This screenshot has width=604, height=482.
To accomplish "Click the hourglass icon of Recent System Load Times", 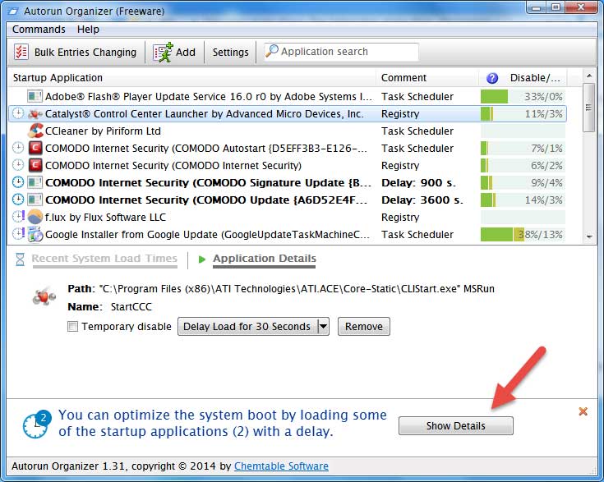I will pyautogui.click(x=20, y=259).
